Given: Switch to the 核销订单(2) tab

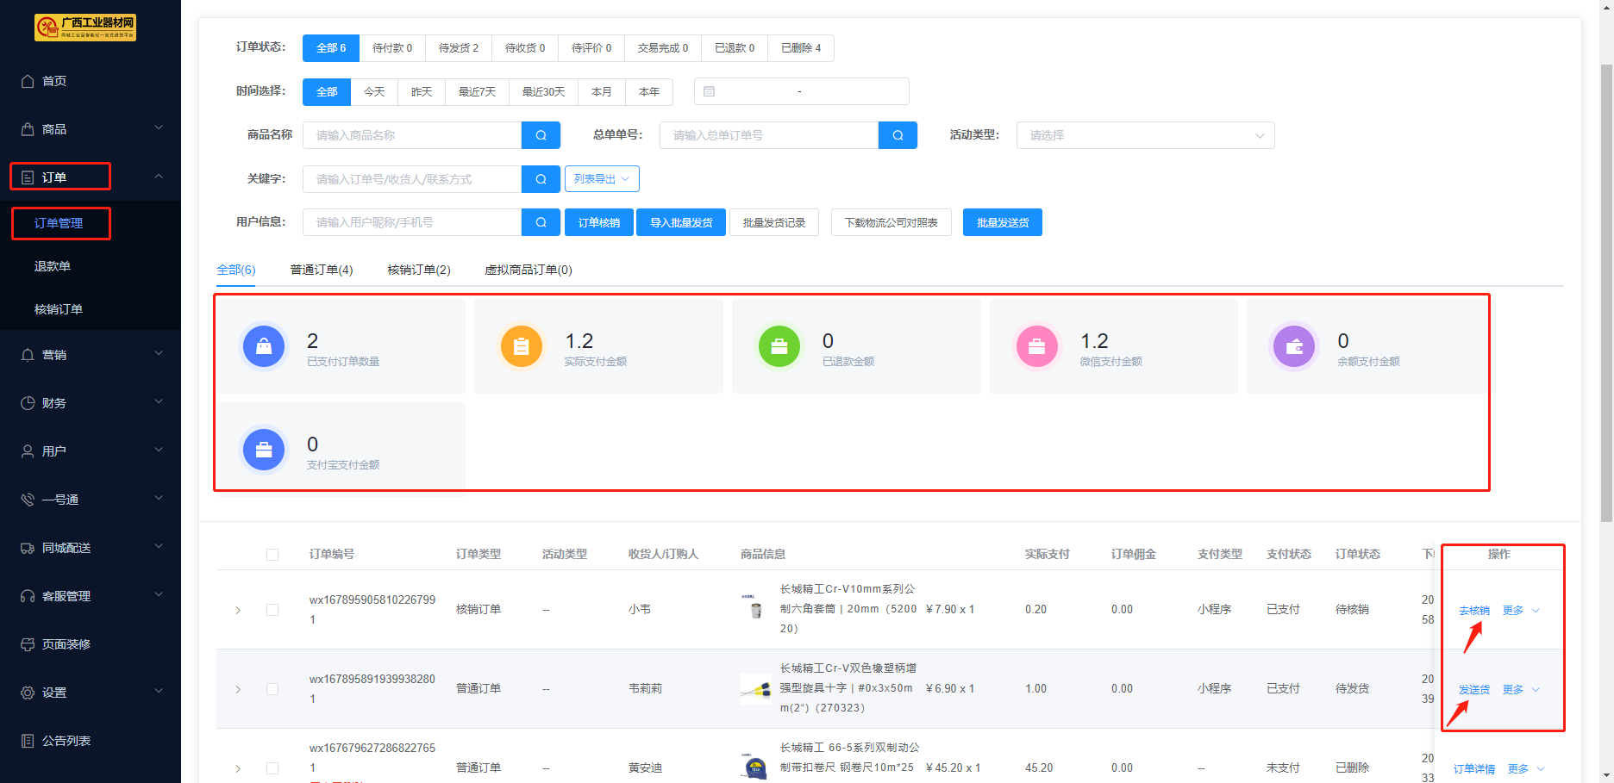Looking at the screenshot, I should [418, 270].
